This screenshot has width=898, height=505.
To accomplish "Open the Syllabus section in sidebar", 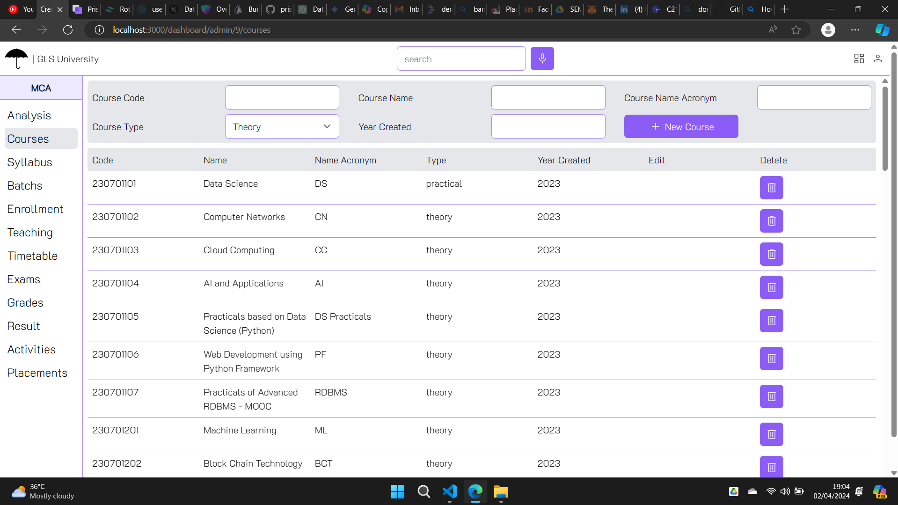I will (x=29, y=162).
